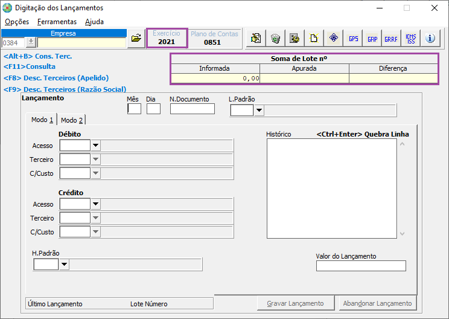
Task: Click F9 Desc. Terceiros (Razão Social) link
Action: [x=65, y=89]
